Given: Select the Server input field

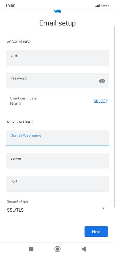Looking at the screenshot, I should pos(58,161).
